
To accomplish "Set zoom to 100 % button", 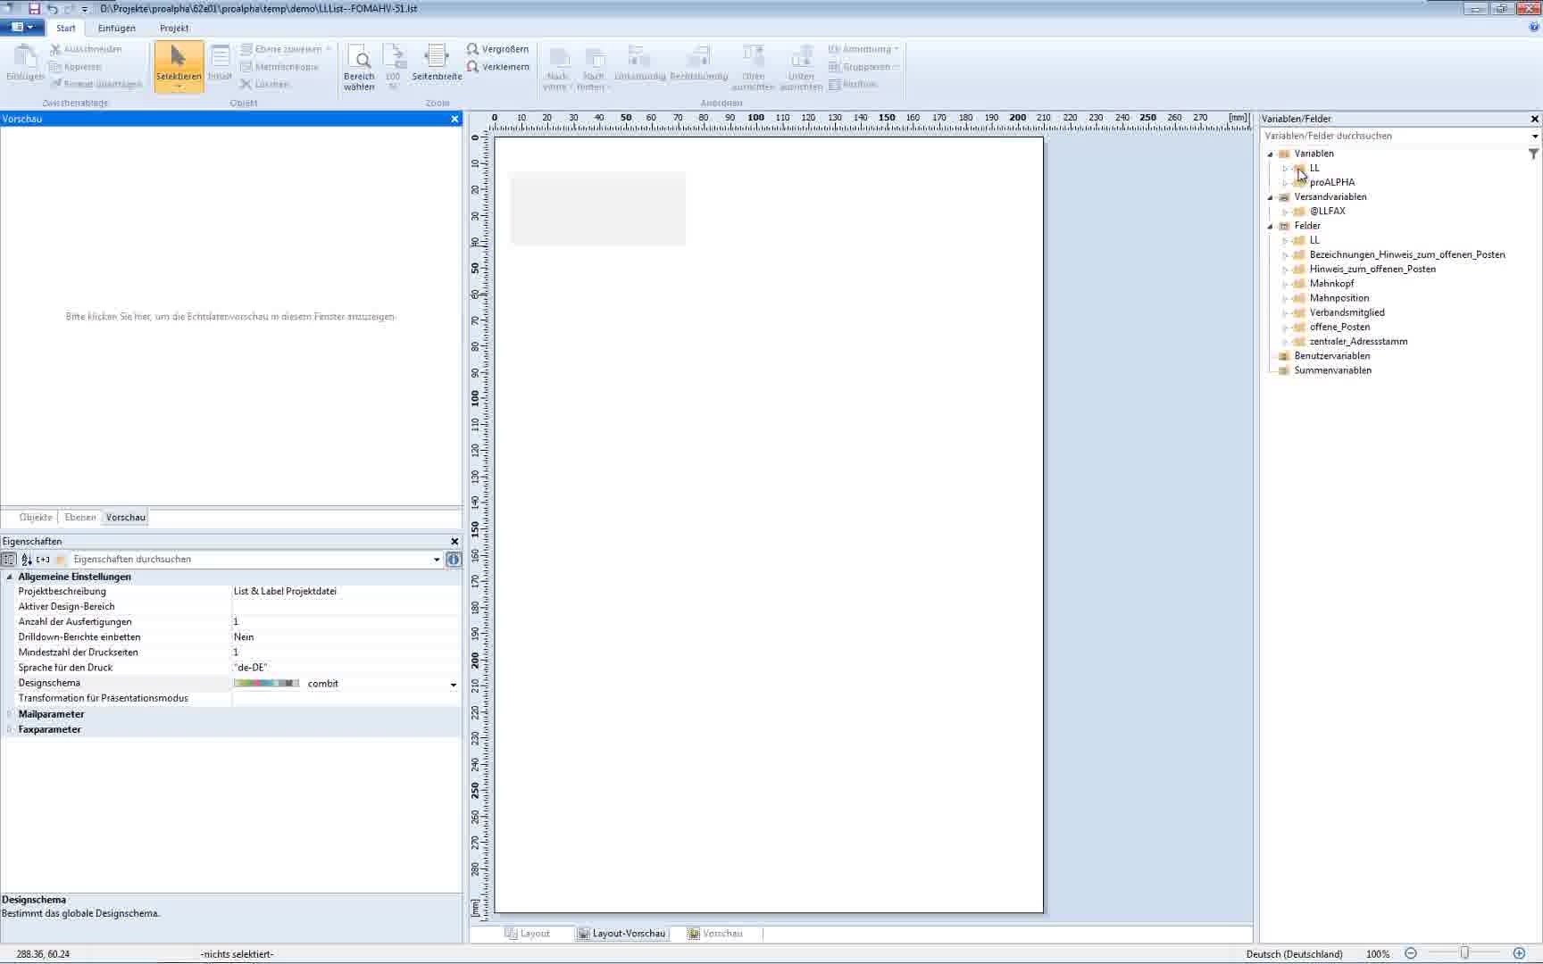I will [393, 67].
